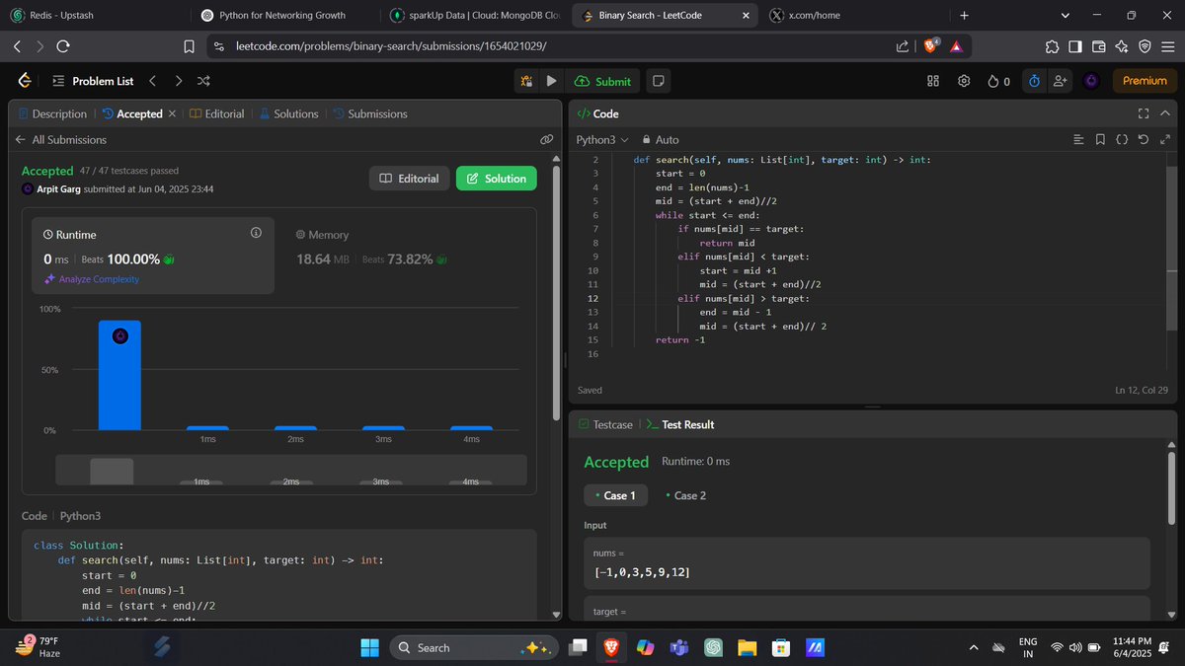The image size is (1185, 666).
Task: Copy submission link icon
Action: (x=546, y=140)
